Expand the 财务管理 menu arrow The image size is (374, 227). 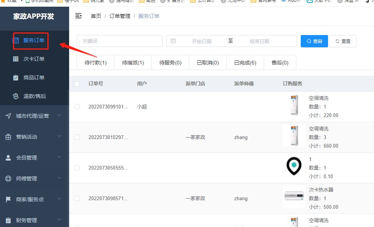(x=60, y=220)
